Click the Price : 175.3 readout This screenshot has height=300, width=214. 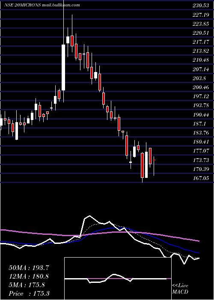point(29,294)
